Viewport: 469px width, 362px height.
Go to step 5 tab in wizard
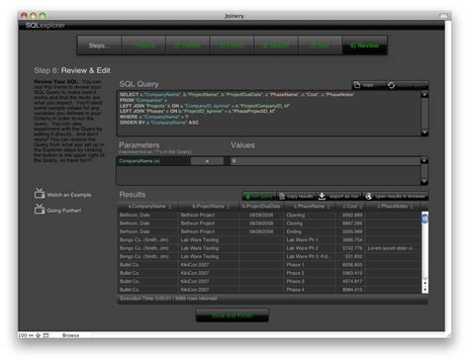320,45
